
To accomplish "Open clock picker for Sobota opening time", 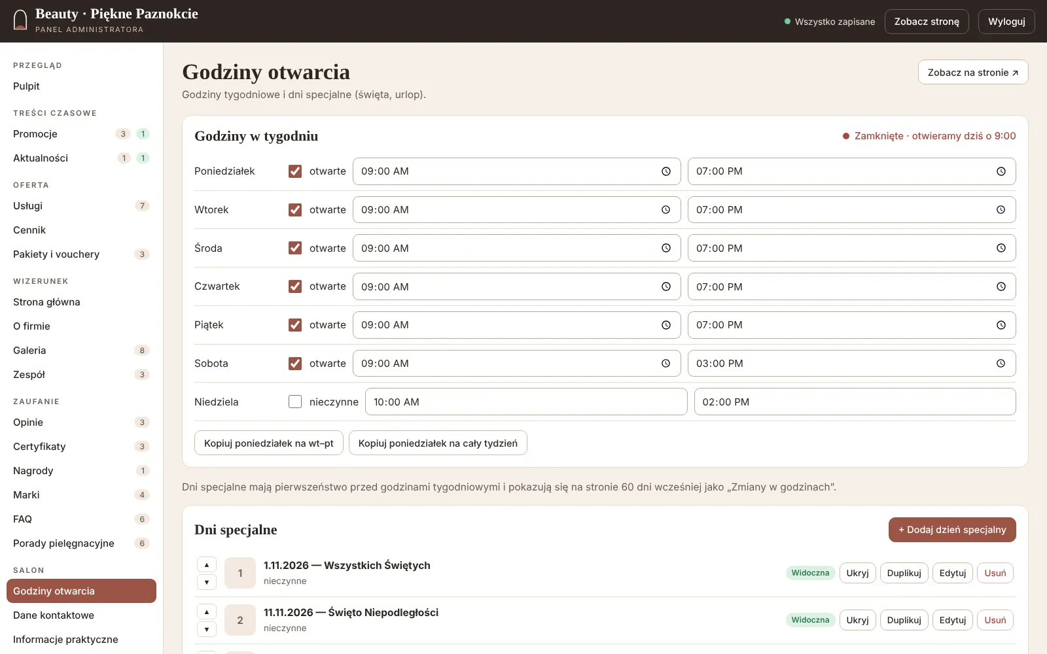I will click(x=665, y=364).
